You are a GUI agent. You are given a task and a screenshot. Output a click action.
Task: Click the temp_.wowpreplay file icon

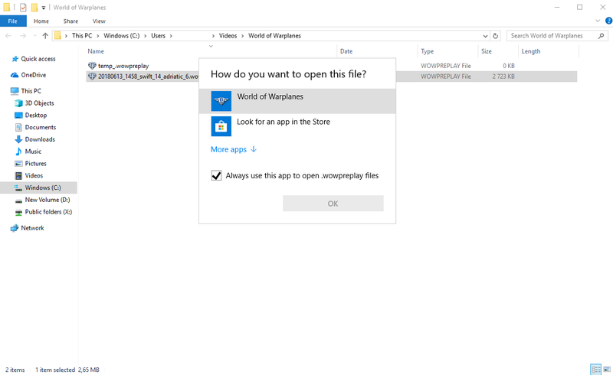93,66
